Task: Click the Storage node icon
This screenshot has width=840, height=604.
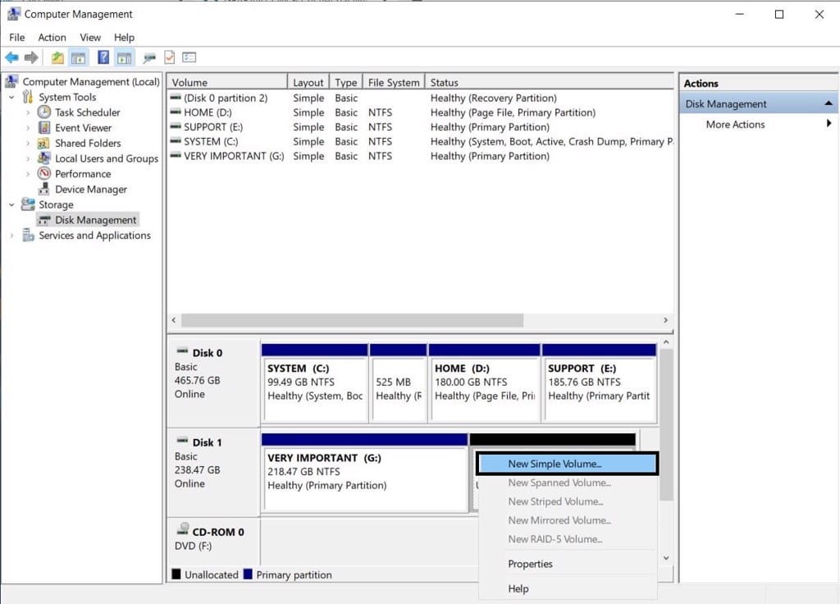Action: click(x=28, y=204)
